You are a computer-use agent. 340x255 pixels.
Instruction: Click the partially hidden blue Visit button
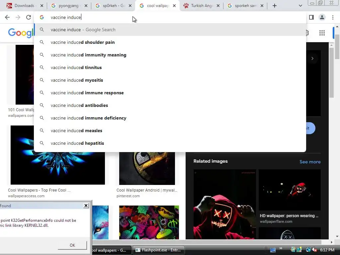[x=310, y=128]
